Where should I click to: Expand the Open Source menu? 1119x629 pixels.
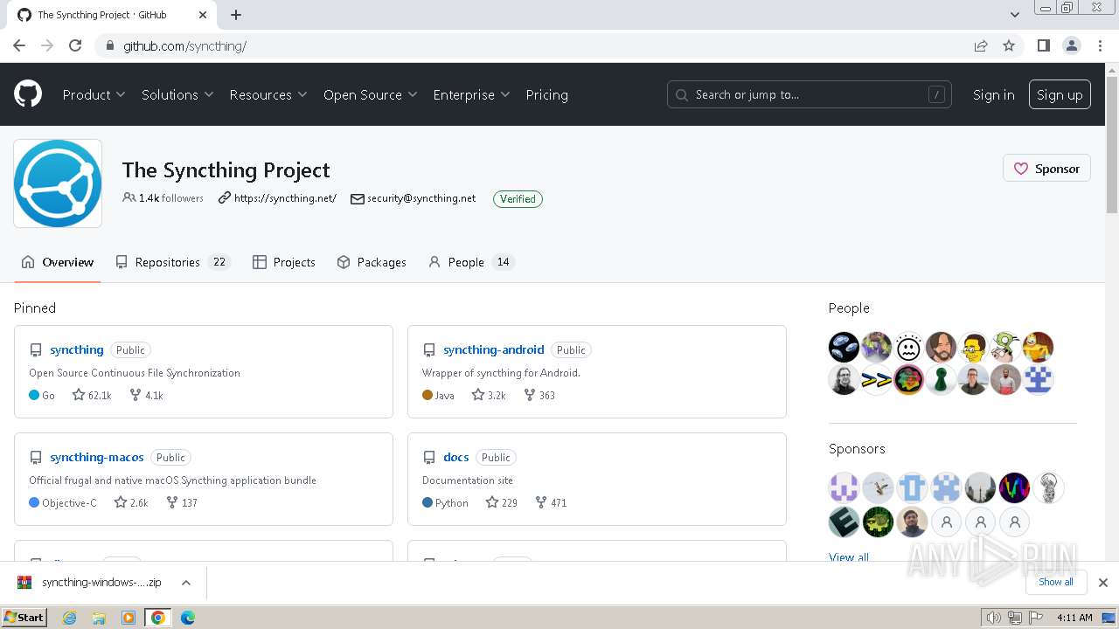371,94
